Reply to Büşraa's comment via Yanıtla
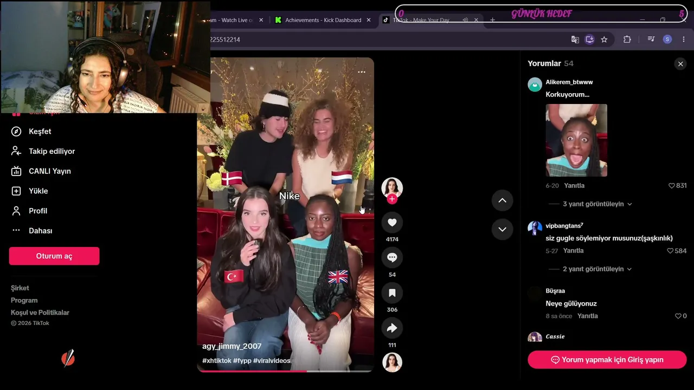 pyautogui.click(x=588, y=316)
